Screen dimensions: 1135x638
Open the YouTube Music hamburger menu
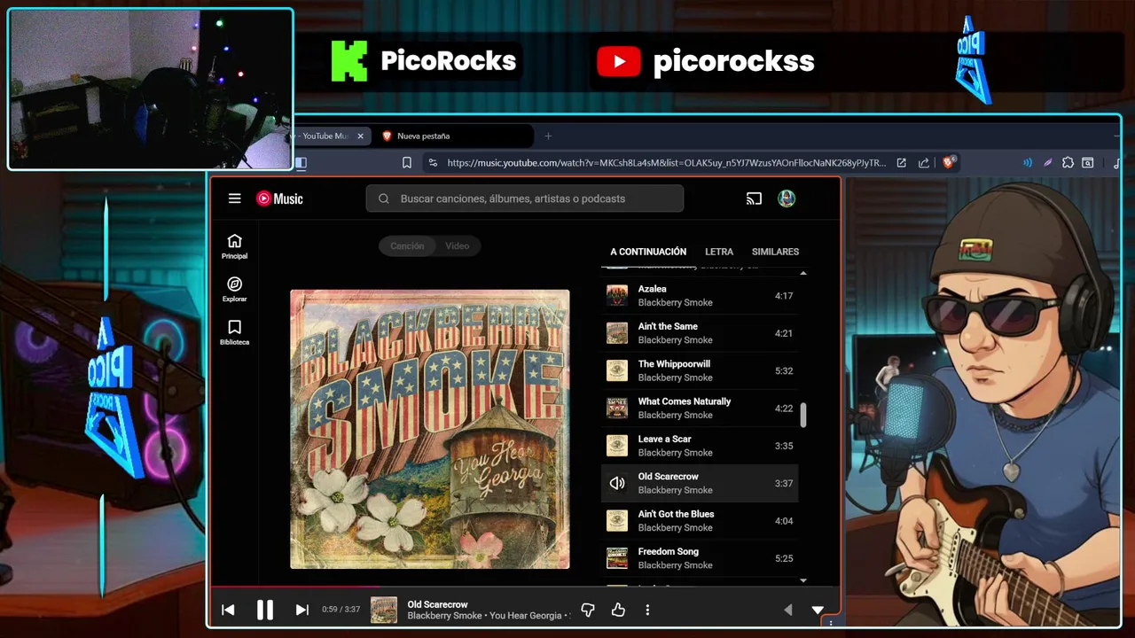[x=234, y=198]
